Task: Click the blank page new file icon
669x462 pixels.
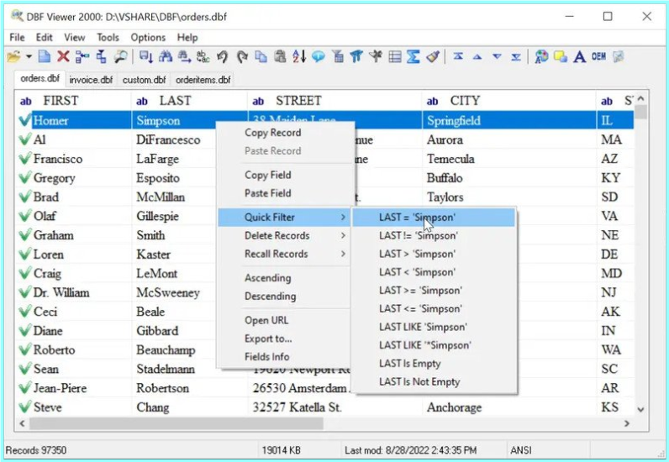Action: [44, 56]
